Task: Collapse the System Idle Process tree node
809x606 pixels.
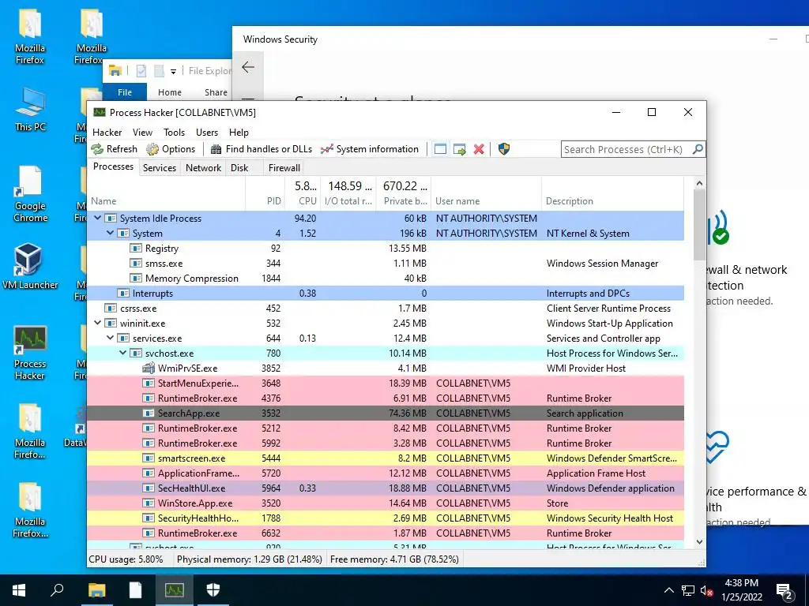Action: (97, 218)
